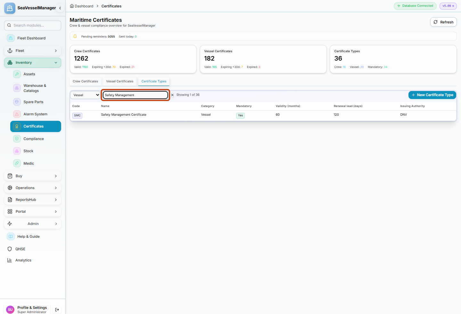The image size is (461, 314).
Task: Clear the certificate search with X
Action: [172, 95]
